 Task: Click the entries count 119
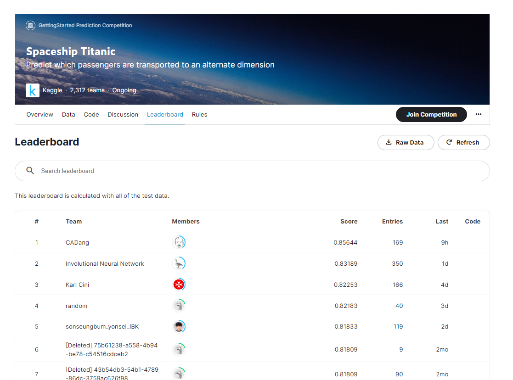(x=398, y=327)
